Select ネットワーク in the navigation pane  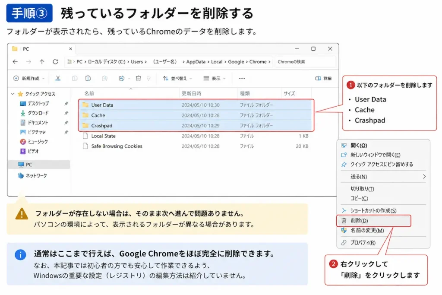tap(36, 176)
